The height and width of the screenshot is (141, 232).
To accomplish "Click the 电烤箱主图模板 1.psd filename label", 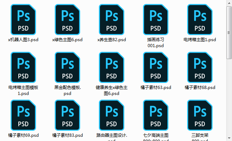I will click(x=23, y=90).
